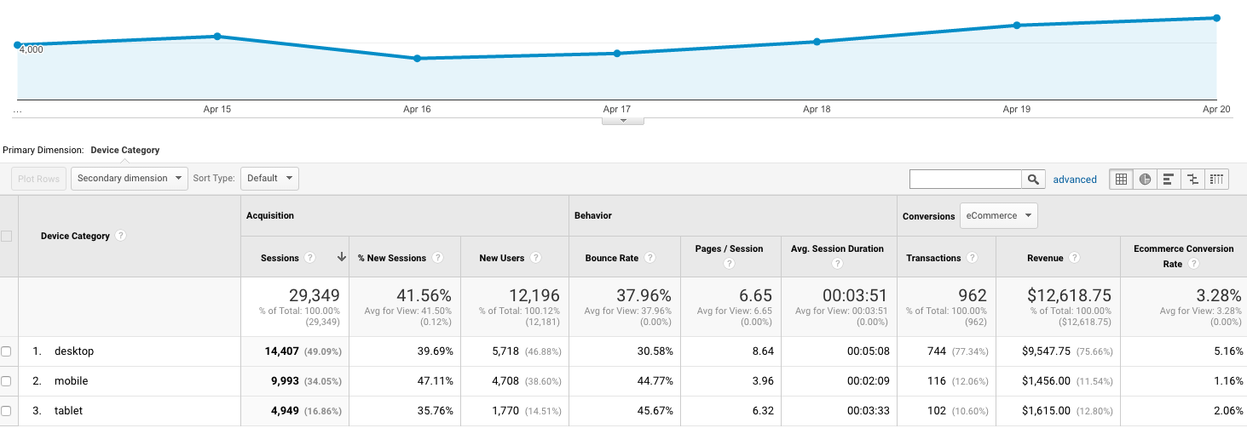
Task: Click the Plot Rows button
Action: tap(39, 179)
